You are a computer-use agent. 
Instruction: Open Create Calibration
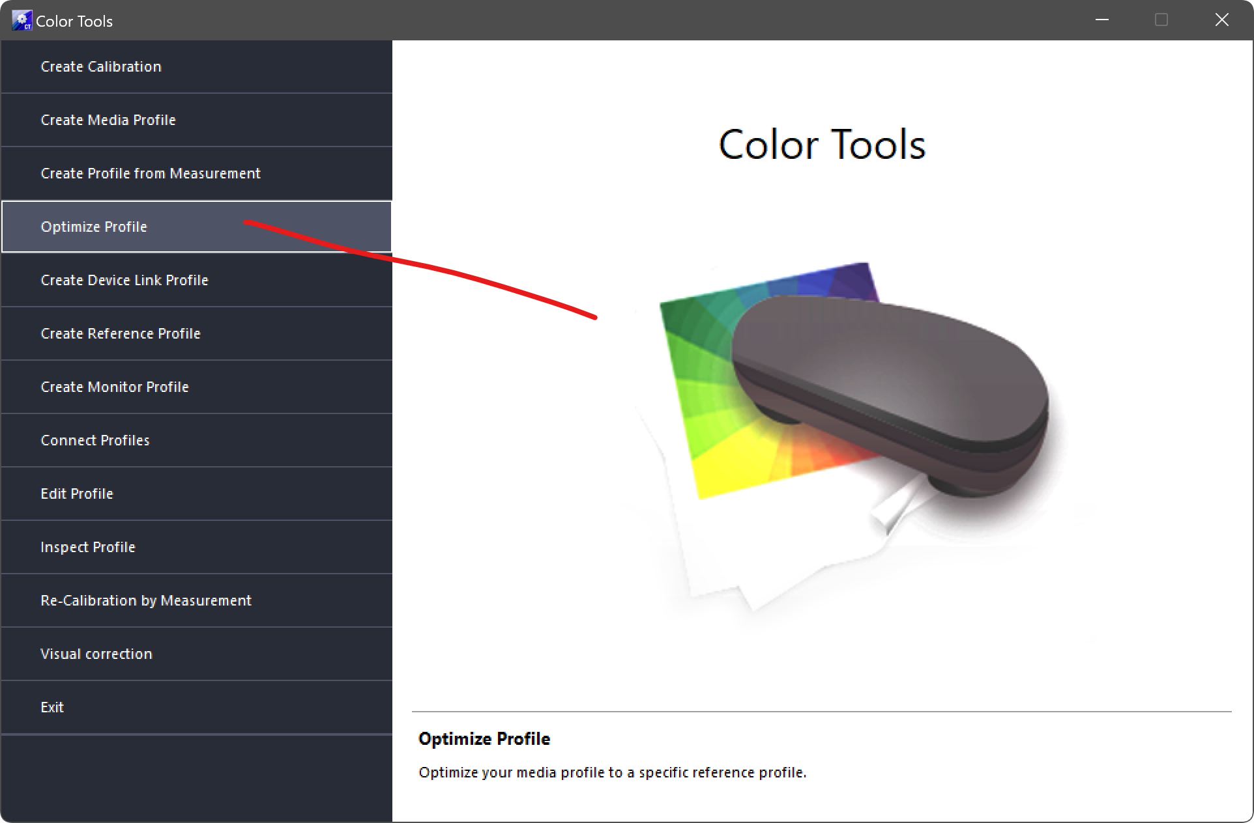[x=101, y=66]
